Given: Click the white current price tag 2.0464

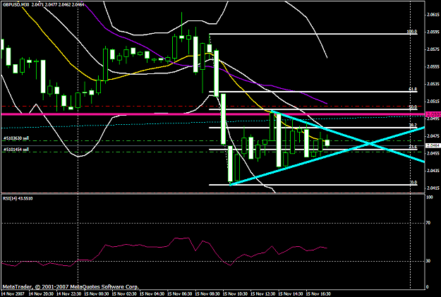Looking at the screenshot, I should click(433, 145).
